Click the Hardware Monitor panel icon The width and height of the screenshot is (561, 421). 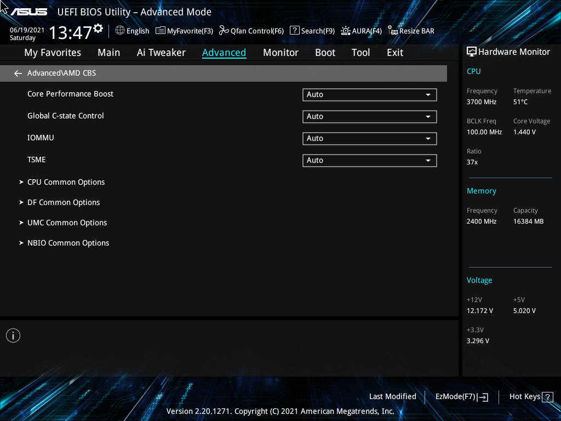point(472,52)
